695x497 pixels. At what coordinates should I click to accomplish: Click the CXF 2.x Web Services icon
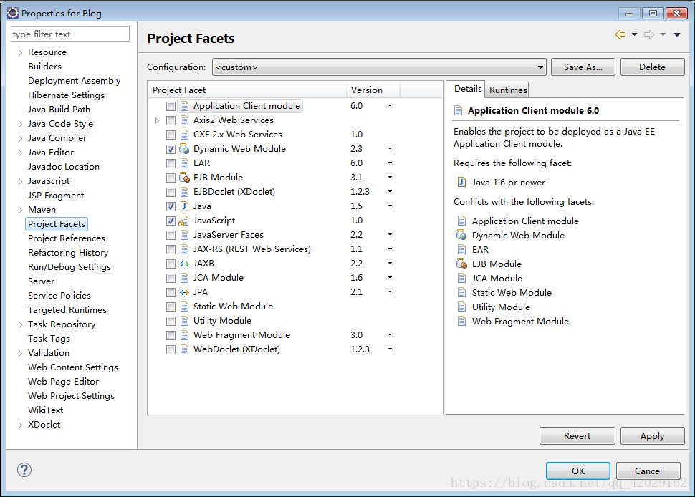184,135
